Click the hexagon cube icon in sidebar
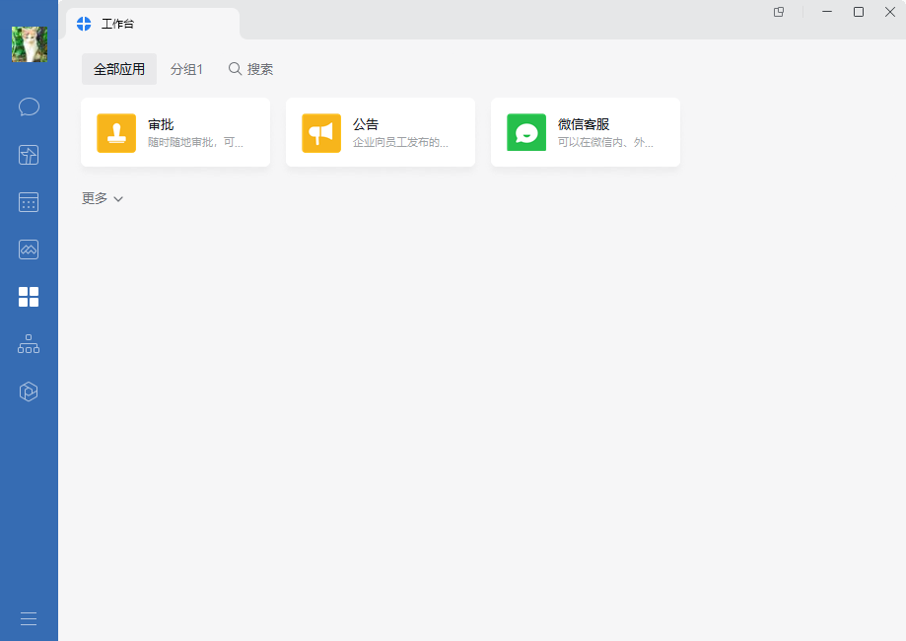Image resolution: width=906 pixels, height=641 pixels. 29,392
